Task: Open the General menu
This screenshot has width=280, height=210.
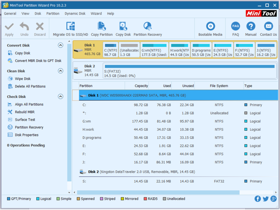Action: 10,14
